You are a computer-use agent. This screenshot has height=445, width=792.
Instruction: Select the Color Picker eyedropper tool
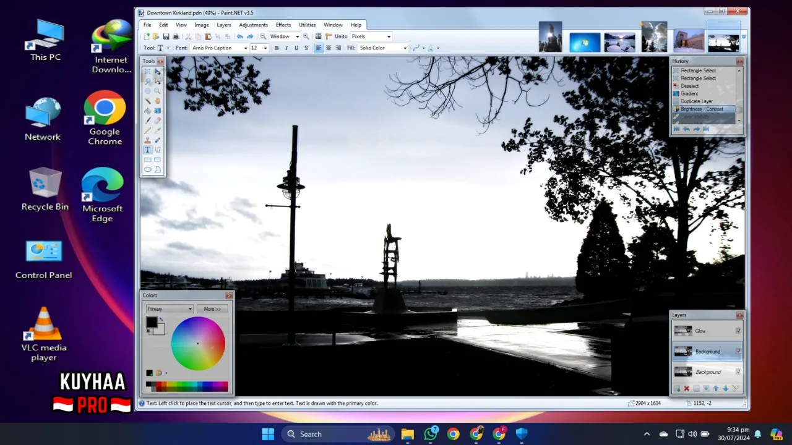[x=157, y=130]
